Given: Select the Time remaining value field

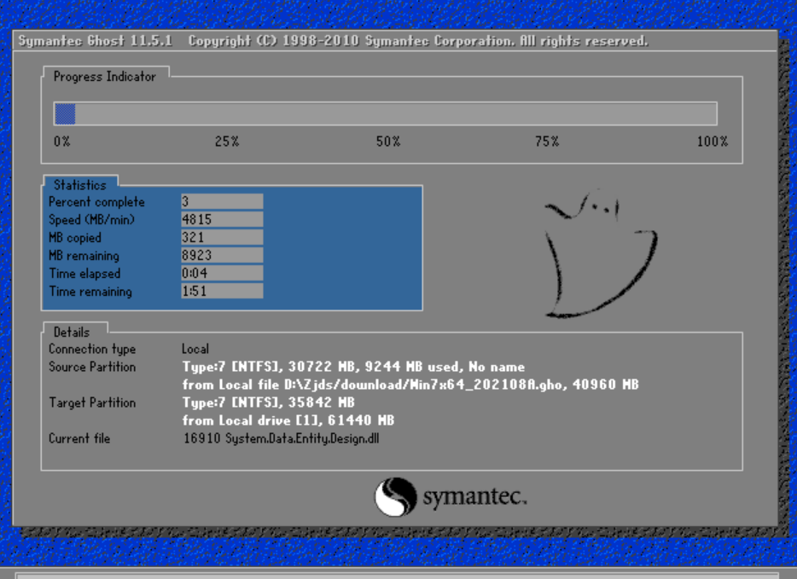Looking at the screenshot, I should click(x=222, y=292).
